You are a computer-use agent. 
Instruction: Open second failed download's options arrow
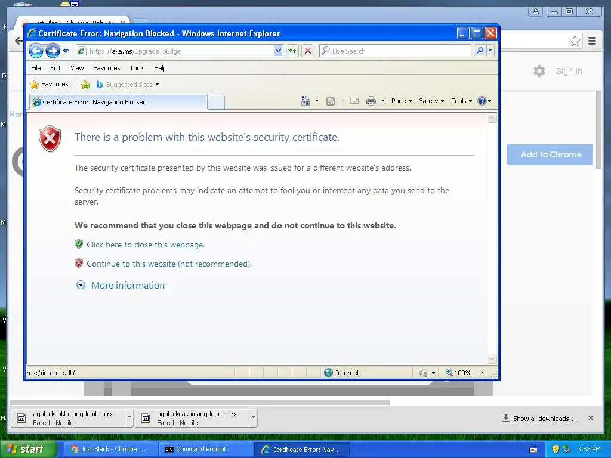pos(253,418)
